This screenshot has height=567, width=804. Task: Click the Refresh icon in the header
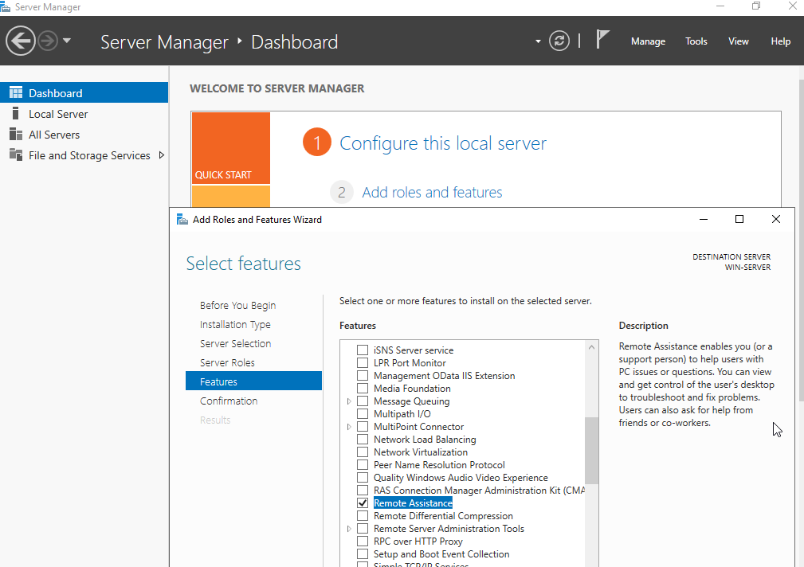559,41
